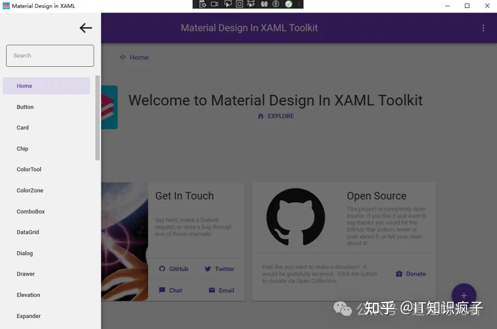Click the cursor capture icon in the capture toolbar

click(x=228, y=4)
